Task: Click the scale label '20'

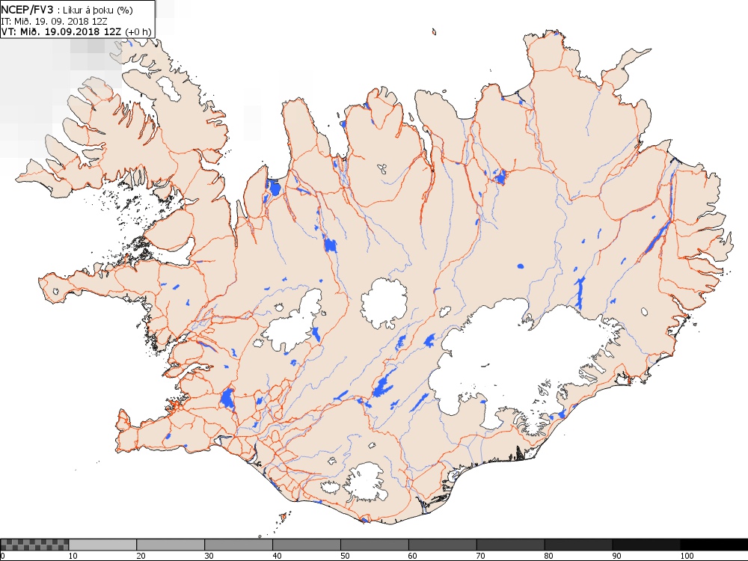Action: pyautogui.click(x=141, y=556)
